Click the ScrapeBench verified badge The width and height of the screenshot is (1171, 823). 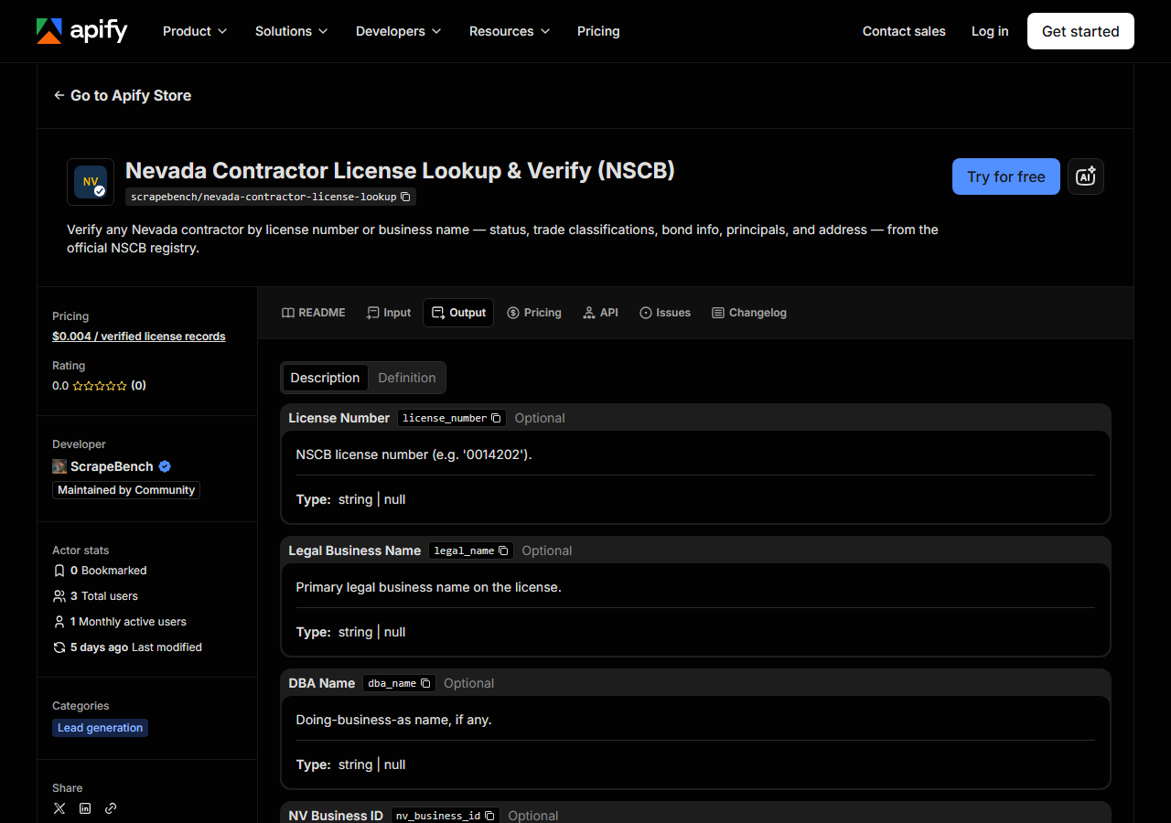click(165, 466)
